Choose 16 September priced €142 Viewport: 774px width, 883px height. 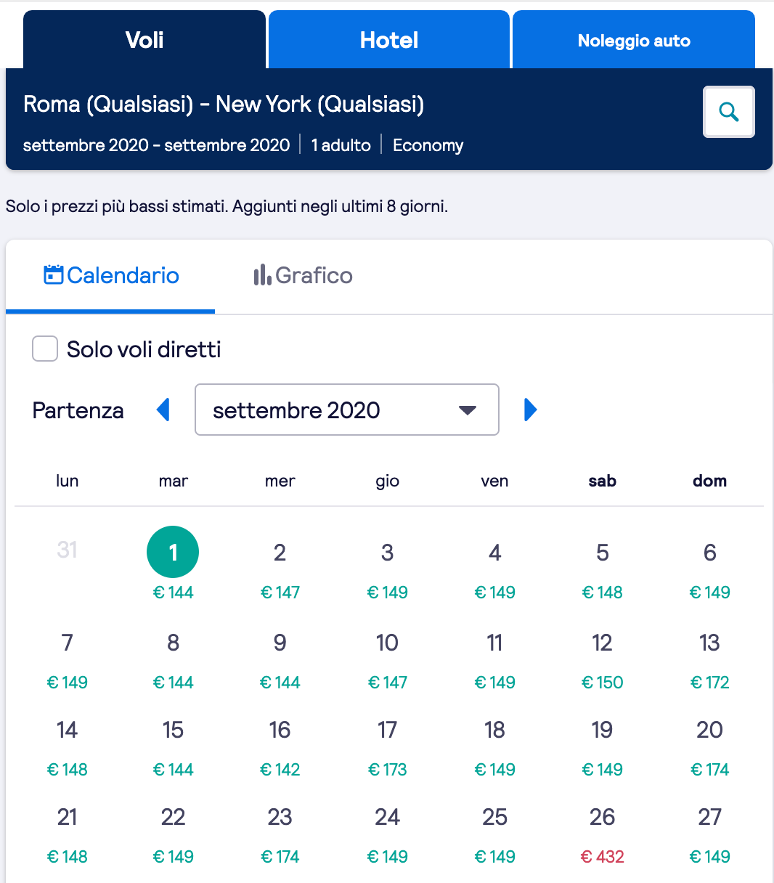pos(280,748)
